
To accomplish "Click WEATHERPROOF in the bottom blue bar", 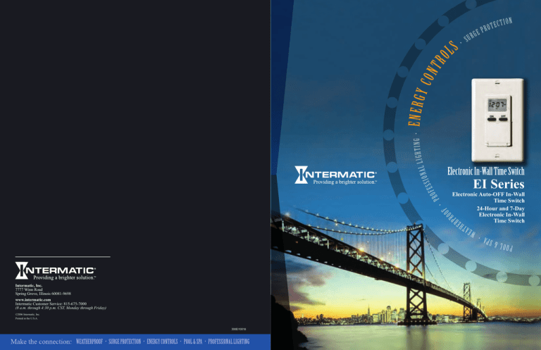I will 89,342.
